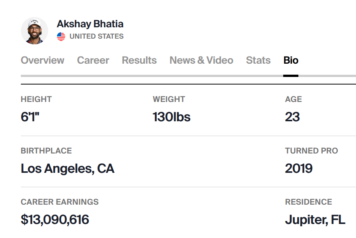Click the height value 6'1"

30,117
